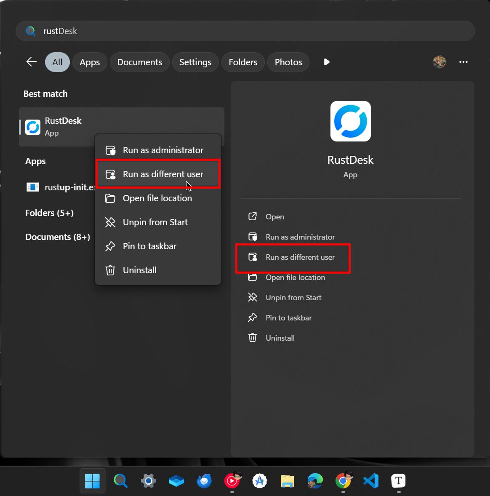Click trash icon beside context-menu Uninstall
Image resolution: width=490 pixels, height=496 pixels.
(110, 270)
